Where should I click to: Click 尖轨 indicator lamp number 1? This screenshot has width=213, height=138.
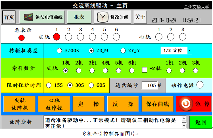tap(57, 37)
